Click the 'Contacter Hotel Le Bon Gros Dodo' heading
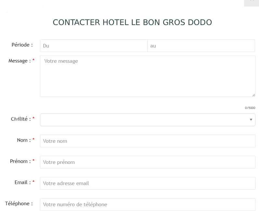The image size is (259, 215). [x=132, y=22]
